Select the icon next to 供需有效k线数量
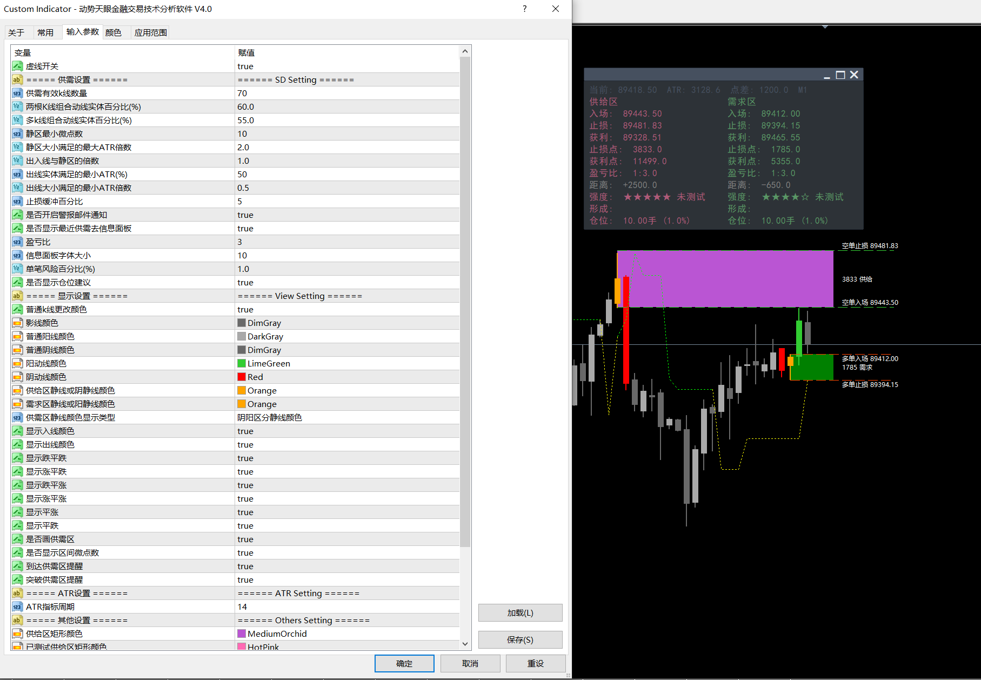 pyautogui.click(x=17, y=93)
